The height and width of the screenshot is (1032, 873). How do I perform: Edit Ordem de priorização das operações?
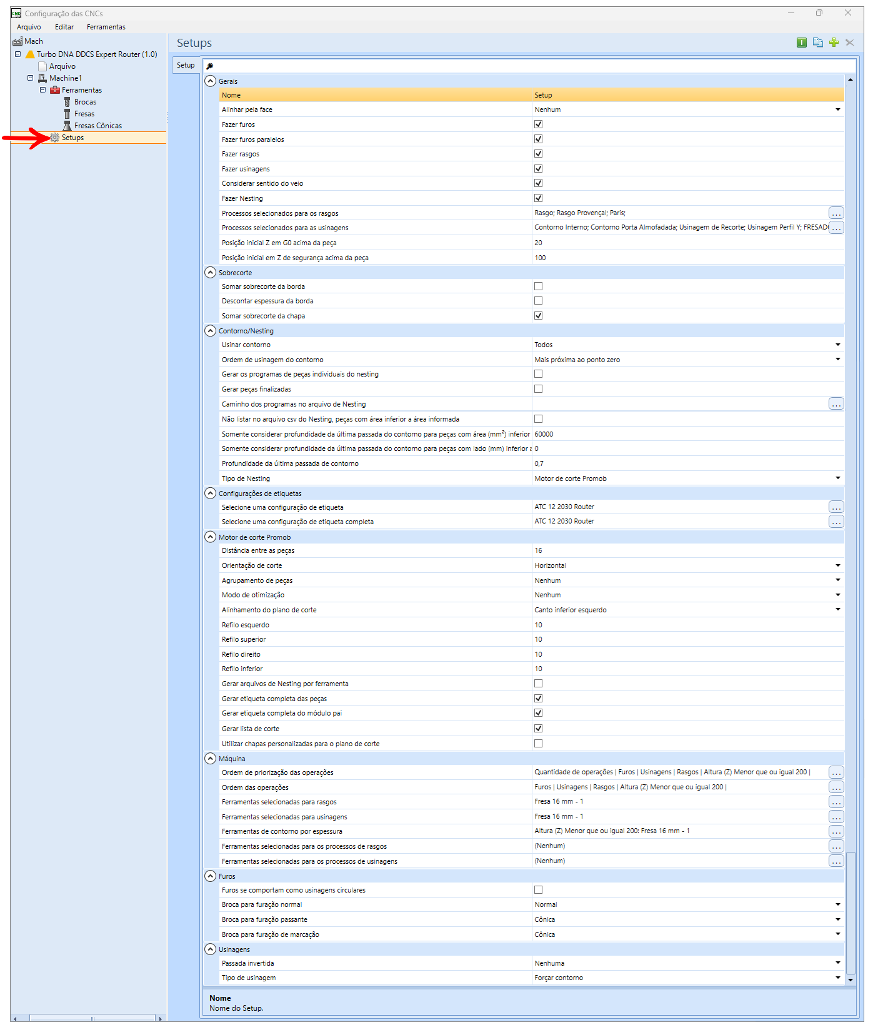(x=836, y=772)
